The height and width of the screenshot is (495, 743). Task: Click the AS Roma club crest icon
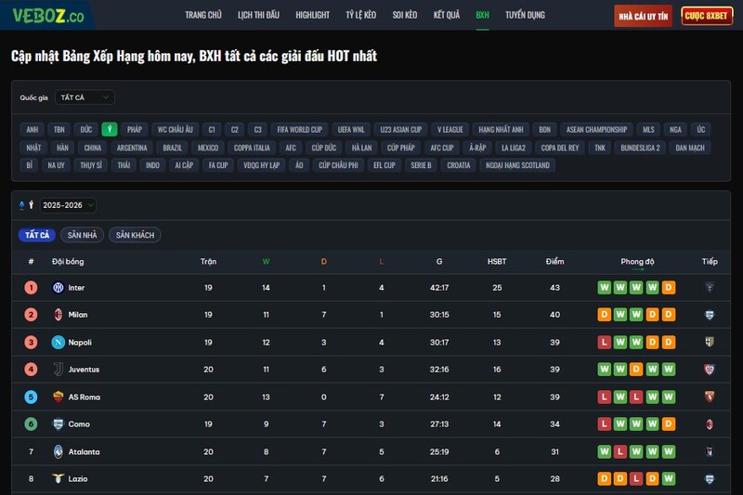(58, 397)
